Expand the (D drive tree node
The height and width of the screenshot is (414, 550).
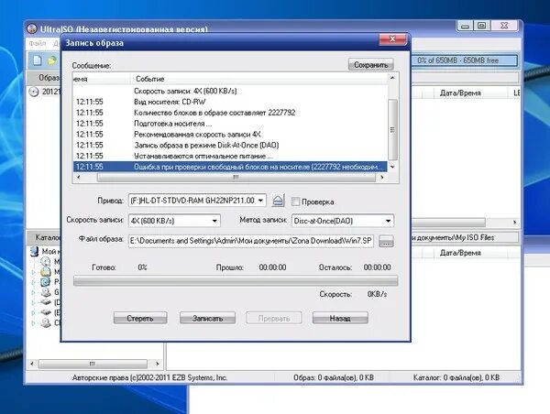tap(34, 302)
